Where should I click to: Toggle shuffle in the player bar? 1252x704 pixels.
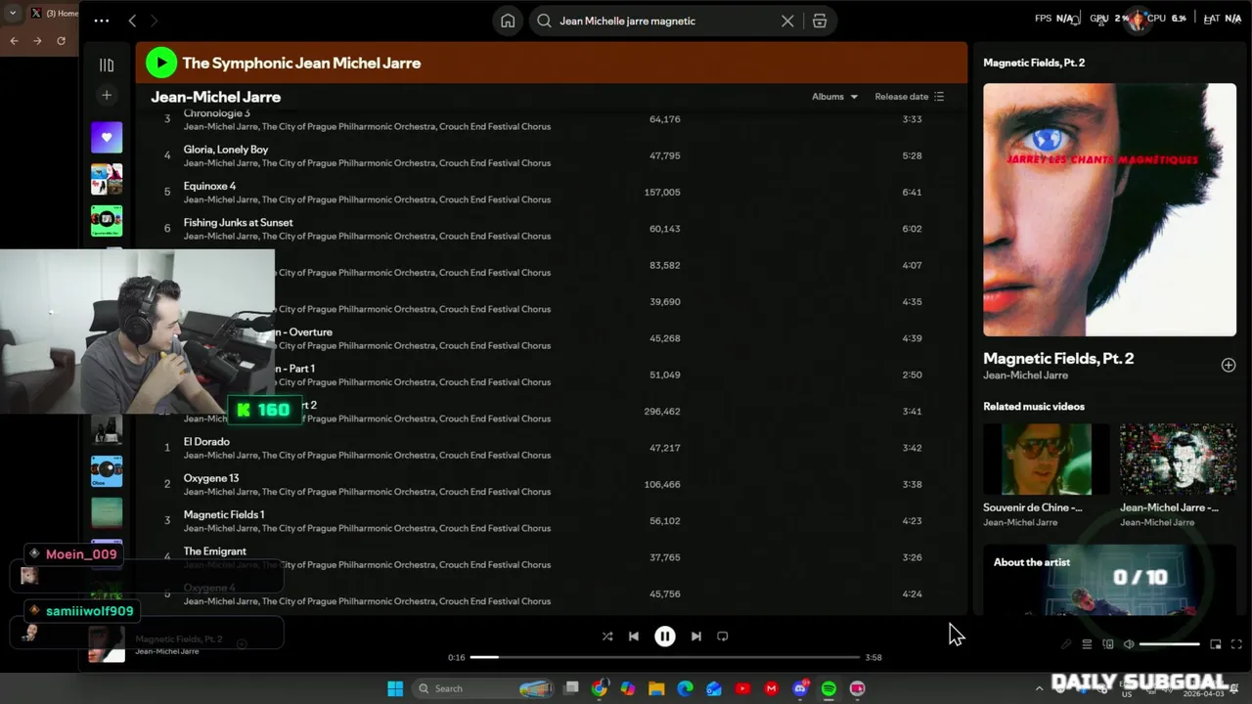[607, 637]
